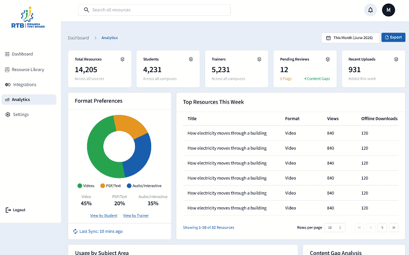Click the Usage by Subject Area heading
The width and height of the screenshot is (409, 255).
(x=102, y=253)
